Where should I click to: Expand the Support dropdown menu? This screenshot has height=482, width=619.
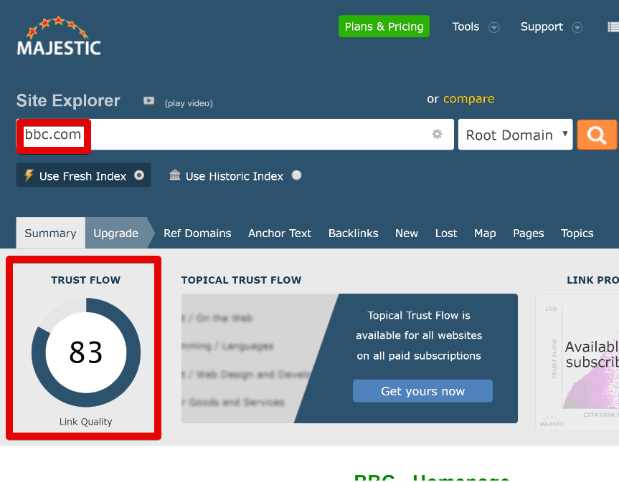pyautogui.click(x=551, y=27)
